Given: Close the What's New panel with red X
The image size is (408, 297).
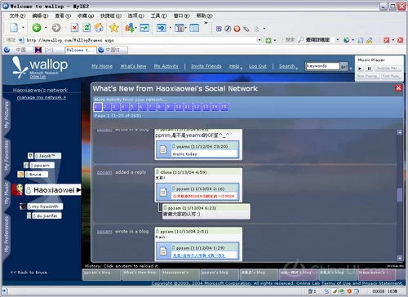Looking at the screenshot, I should 398,88.
